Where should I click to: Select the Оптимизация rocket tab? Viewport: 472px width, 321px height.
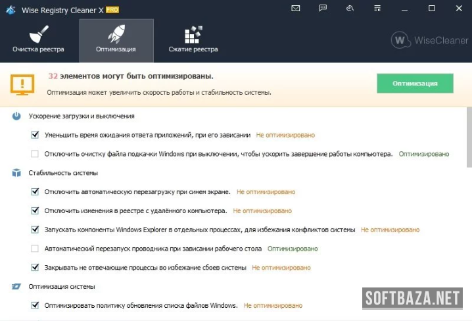click(116, 40)
